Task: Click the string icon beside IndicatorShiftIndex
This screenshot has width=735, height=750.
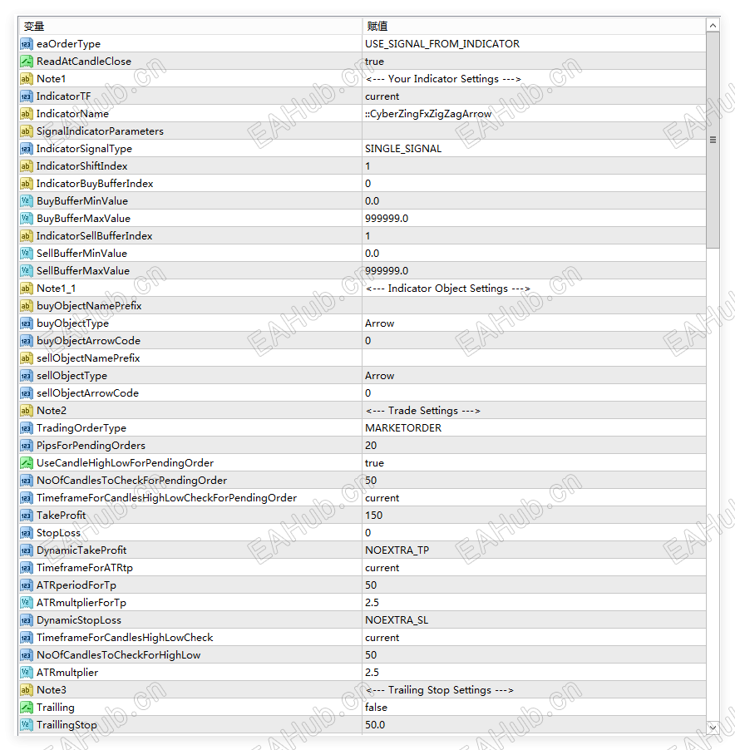Action: tap(27, 166)
